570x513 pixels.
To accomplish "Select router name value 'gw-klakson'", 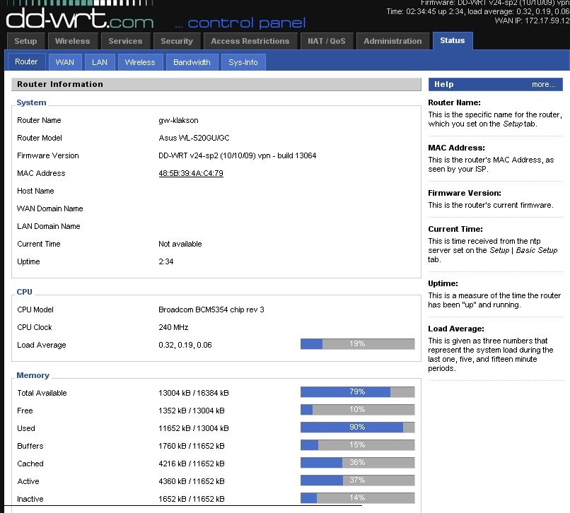I will click(x=178, y=120).
